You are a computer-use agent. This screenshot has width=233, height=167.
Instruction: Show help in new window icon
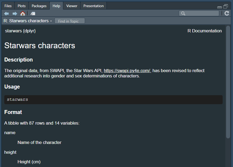[33, 14]
